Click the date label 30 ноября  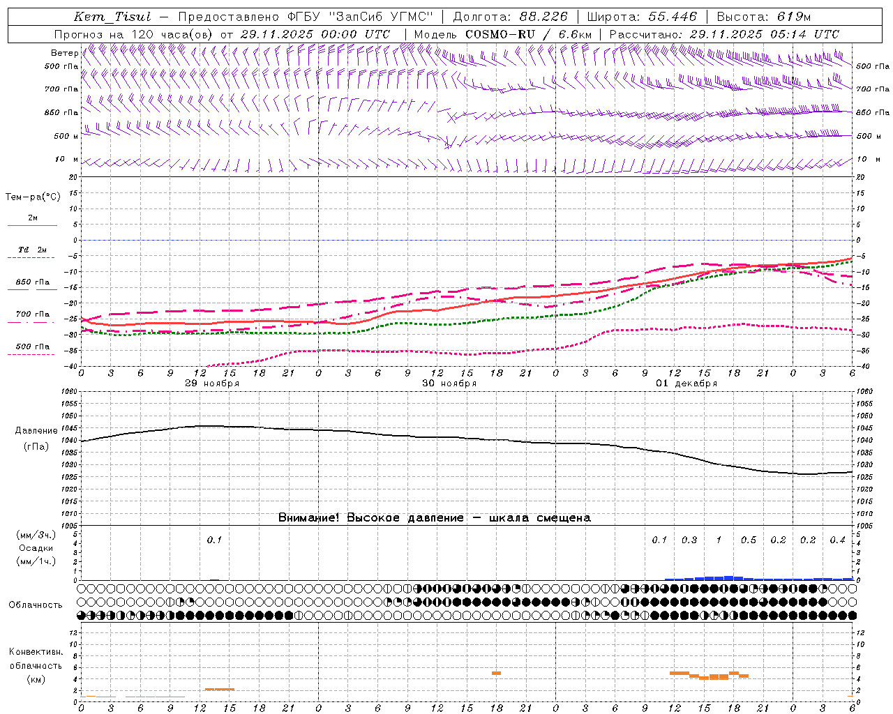(449, 383)
